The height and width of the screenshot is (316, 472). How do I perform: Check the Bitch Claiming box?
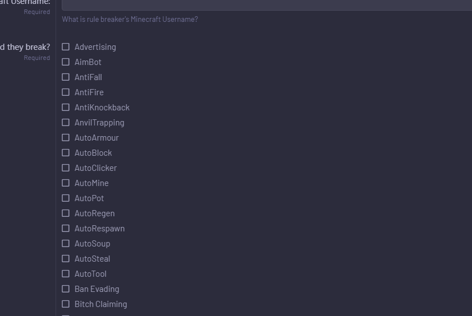(66, 304)
